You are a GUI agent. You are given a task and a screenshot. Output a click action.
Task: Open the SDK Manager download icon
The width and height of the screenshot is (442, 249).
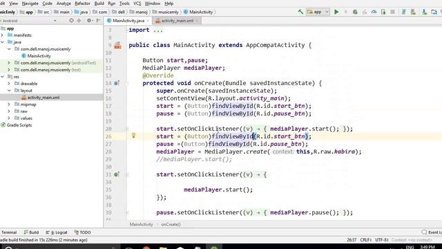(x=424, y=12)
